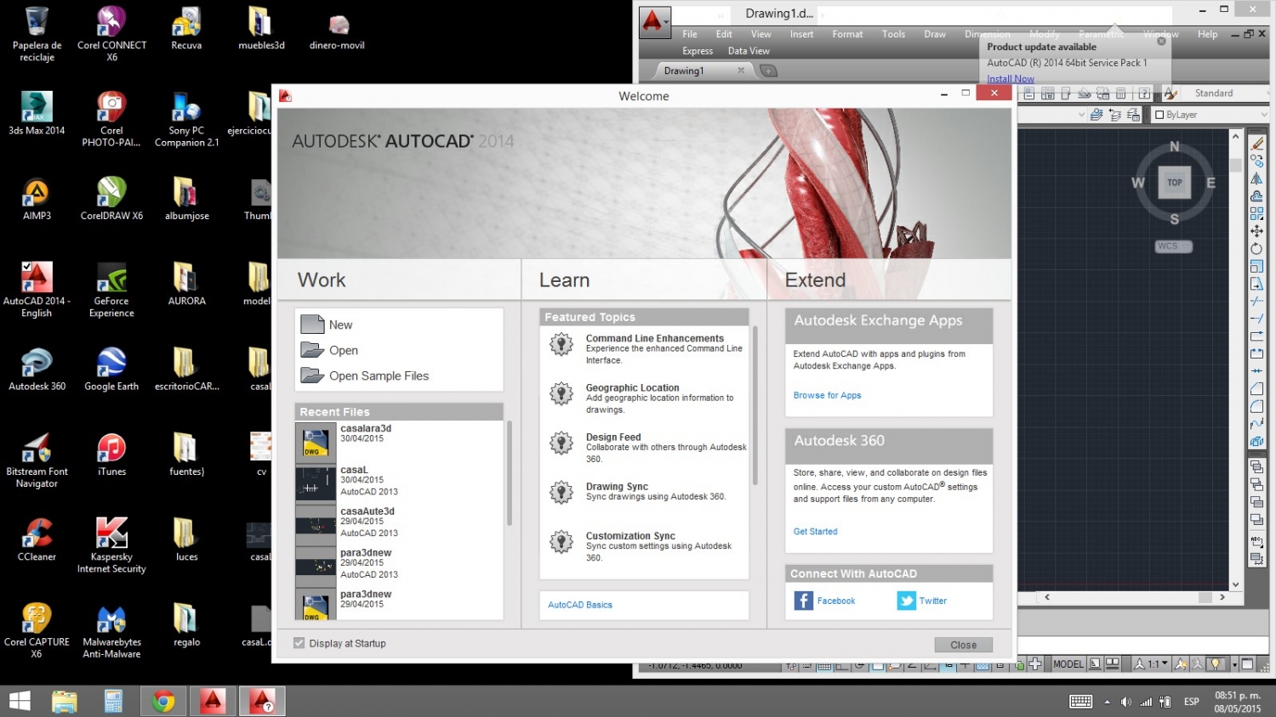This screenshot has height=717, width=1276.
Task: Click the Facebook icon
Action: pos(803,601)
